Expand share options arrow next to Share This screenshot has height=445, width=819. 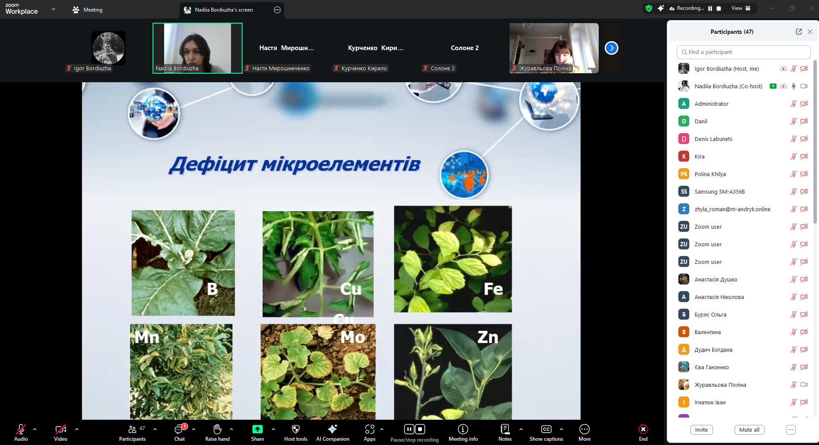tap(273, 429)
